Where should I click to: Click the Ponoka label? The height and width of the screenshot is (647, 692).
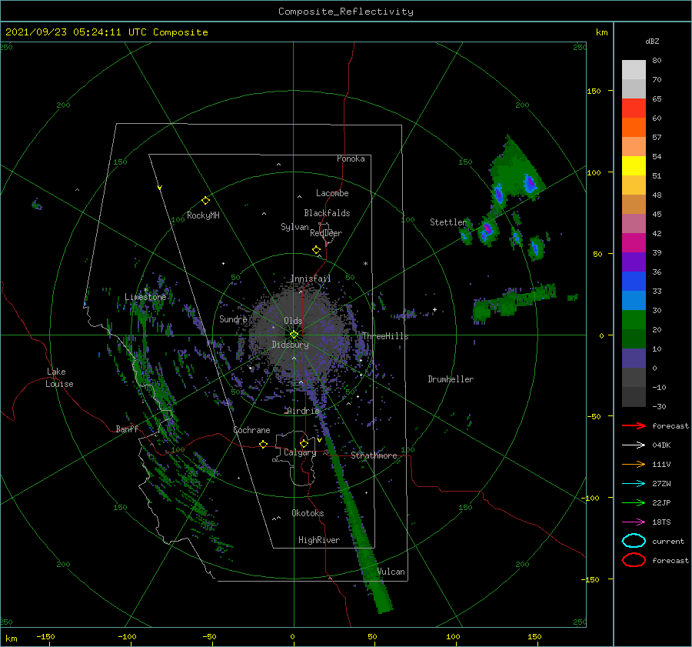(x=351, y=158)
